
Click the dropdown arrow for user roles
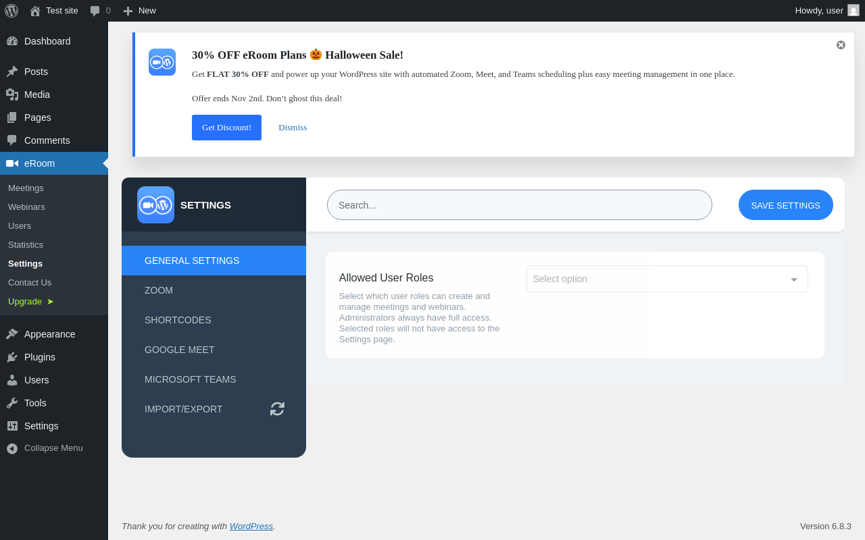point(794,279)
